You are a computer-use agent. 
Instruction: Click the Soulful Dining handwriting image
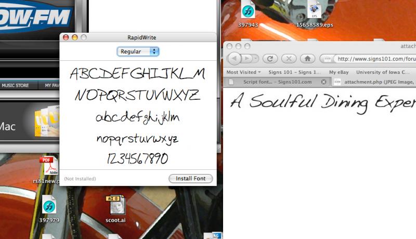[322, 103]
